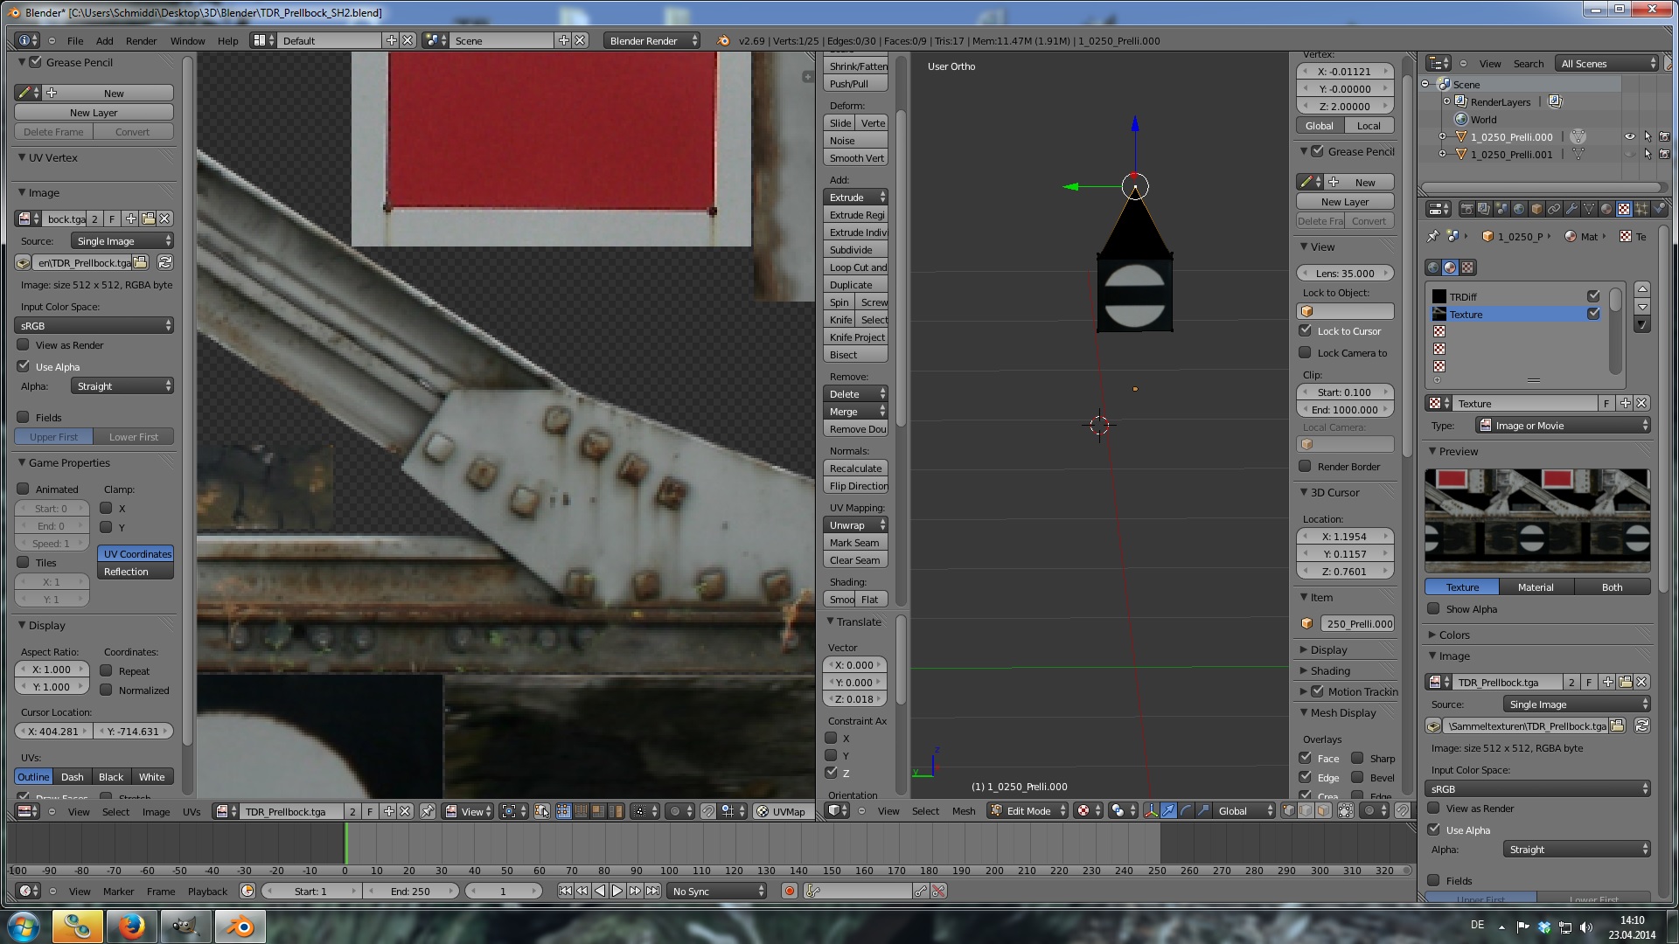The image size is (1679, 944).
Task: Enable the View as Render checkbox
Action: 24,345
